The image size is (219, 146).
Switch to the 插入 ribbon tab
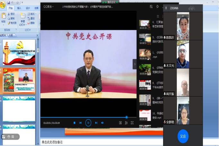[19, 8]
